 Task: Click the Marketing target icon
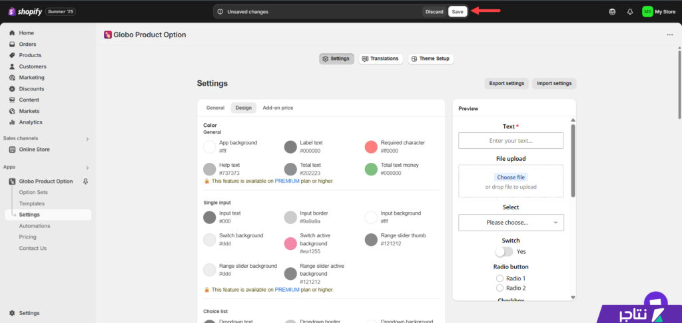coord(12,78)
